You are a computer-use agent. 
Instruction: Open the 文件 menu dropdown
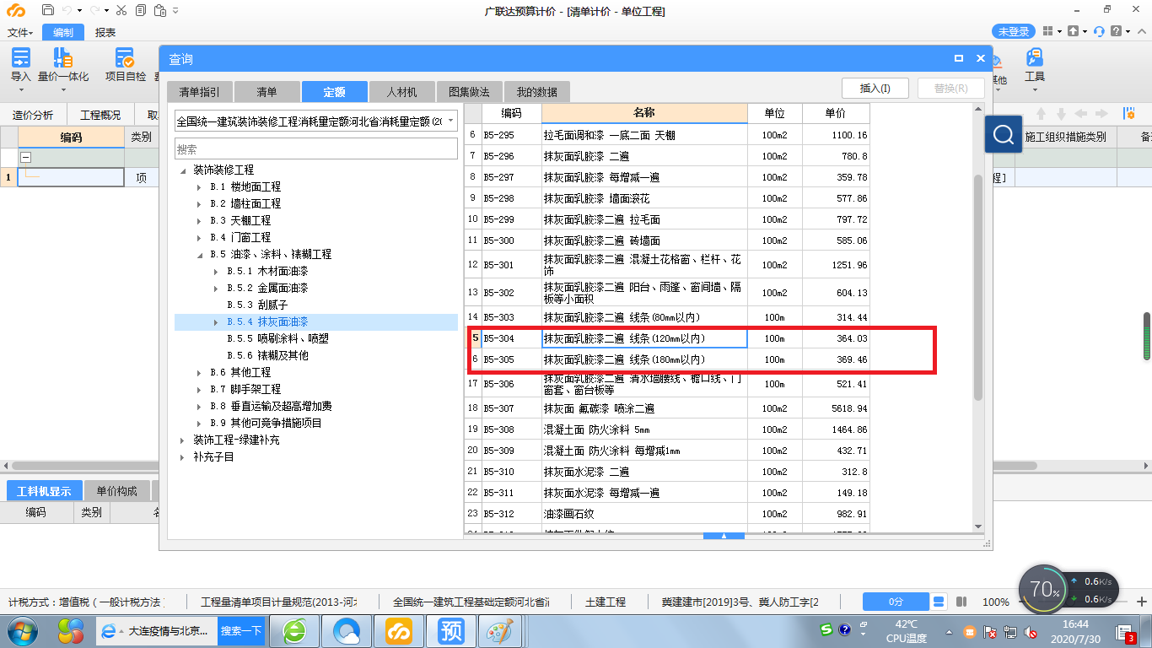point(20,32)
